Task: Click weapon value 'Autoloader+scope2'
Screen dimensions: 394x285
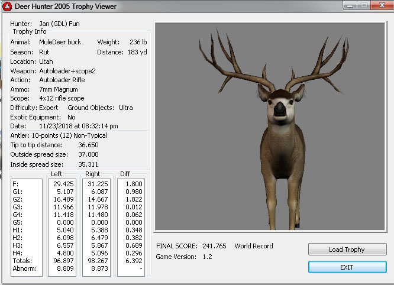Action: tap(67, 71)
